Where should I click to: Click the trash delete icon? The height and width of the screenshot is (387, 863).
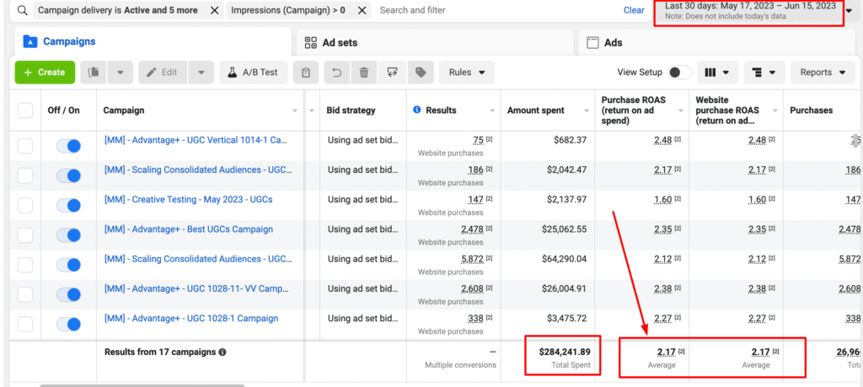point(364,73)
